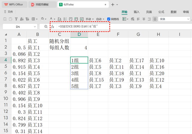Open the 数据 ribbon tab
The height and width of the screenshot is (134, 192).
point(173,12)
